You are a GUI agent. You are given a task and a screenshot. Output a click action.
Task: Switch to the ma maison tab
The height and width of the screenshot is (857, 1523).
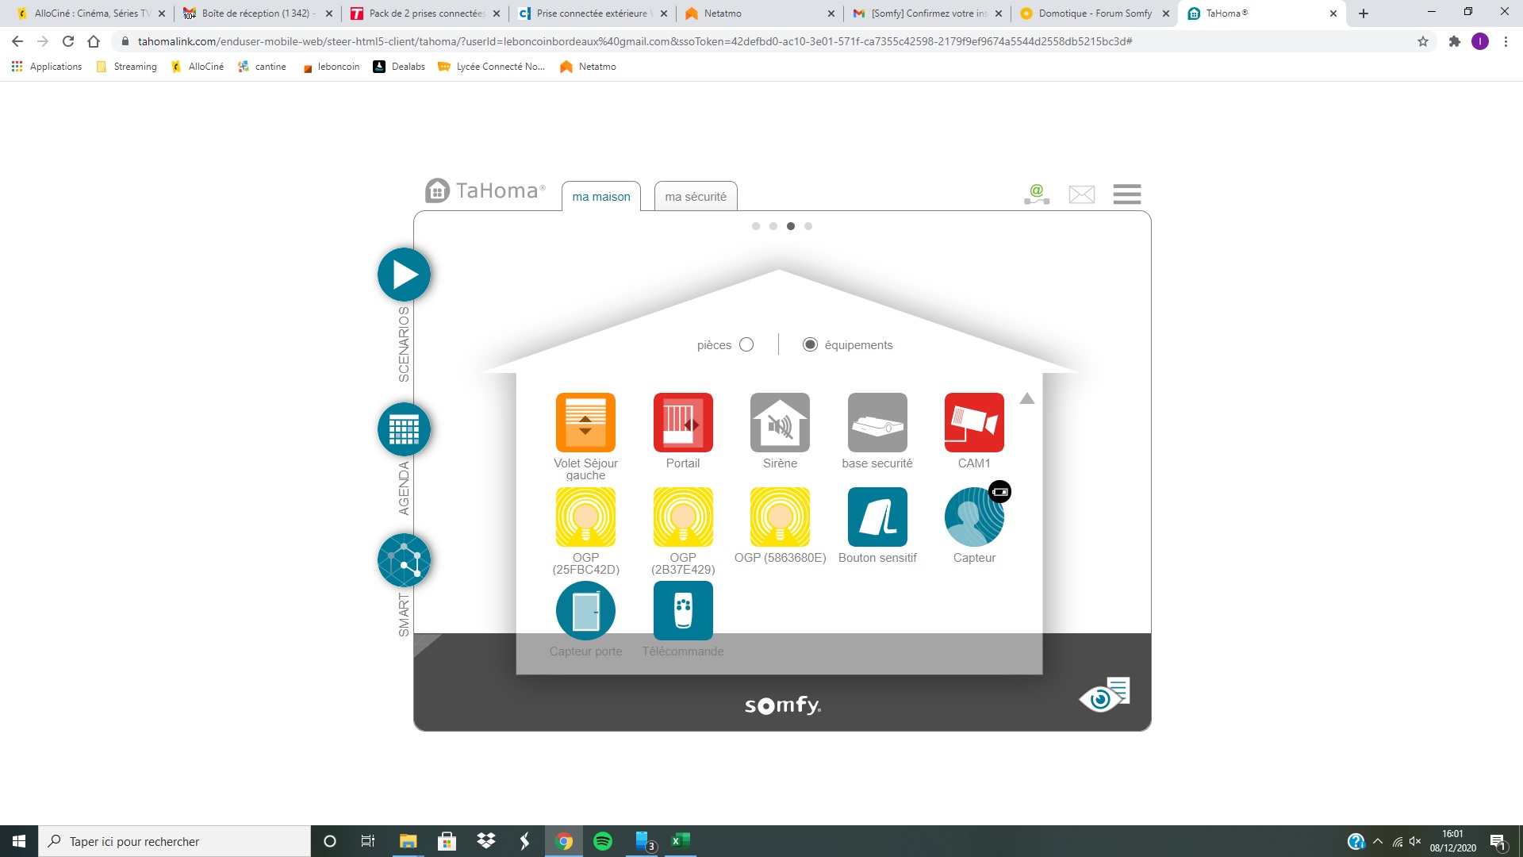[601, 197]
